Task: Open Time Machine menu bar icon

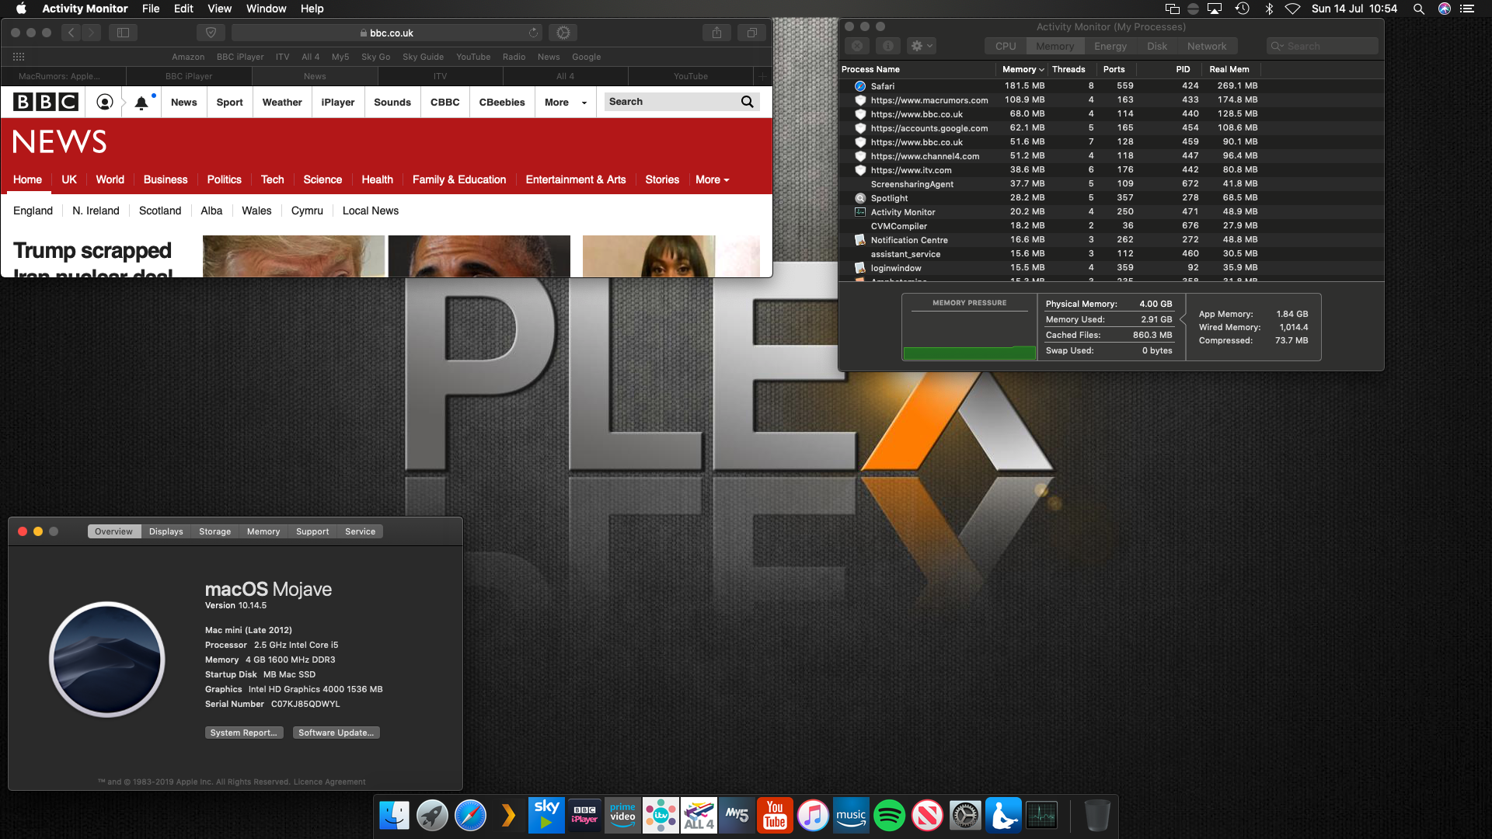Action: point(1243,9)
